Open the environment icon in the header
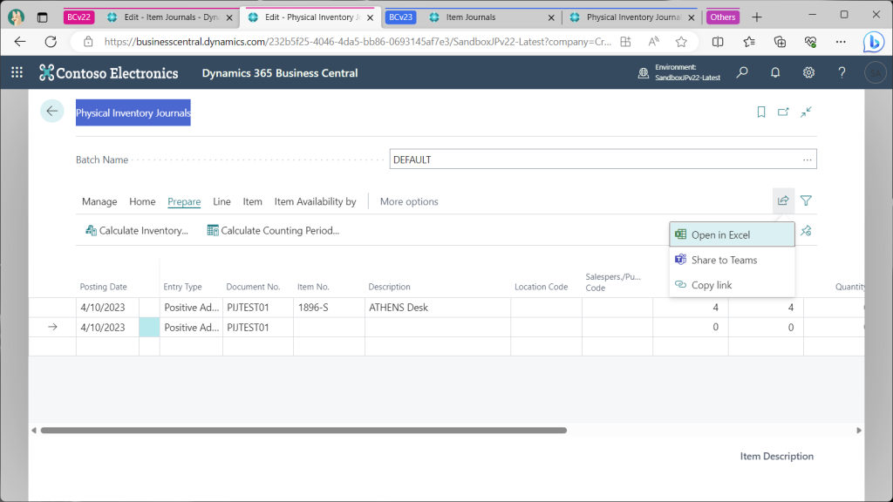The width and height of the screenshot is (893, 502). pos(643,73)
